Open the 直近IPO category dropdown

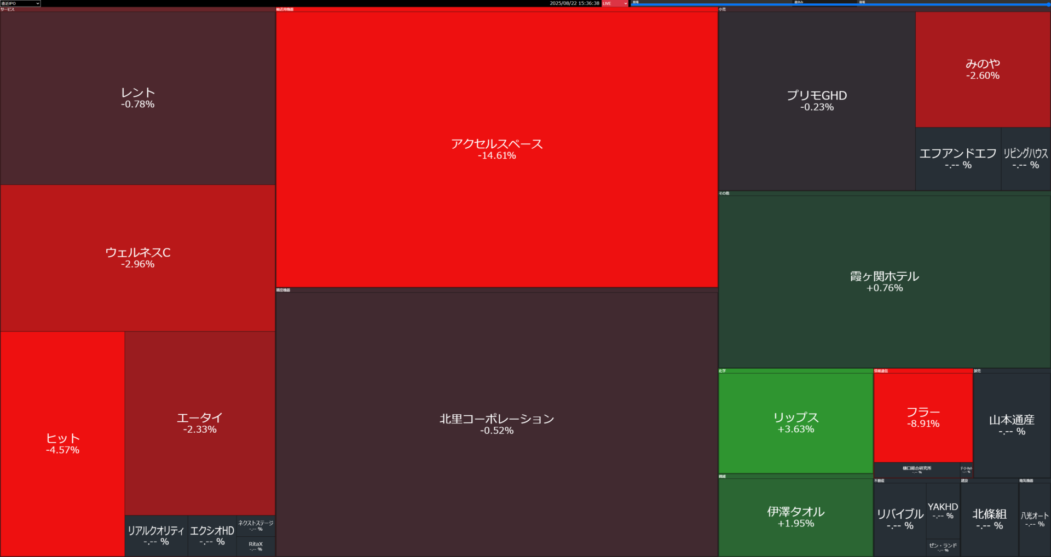(x=20, y=3)
